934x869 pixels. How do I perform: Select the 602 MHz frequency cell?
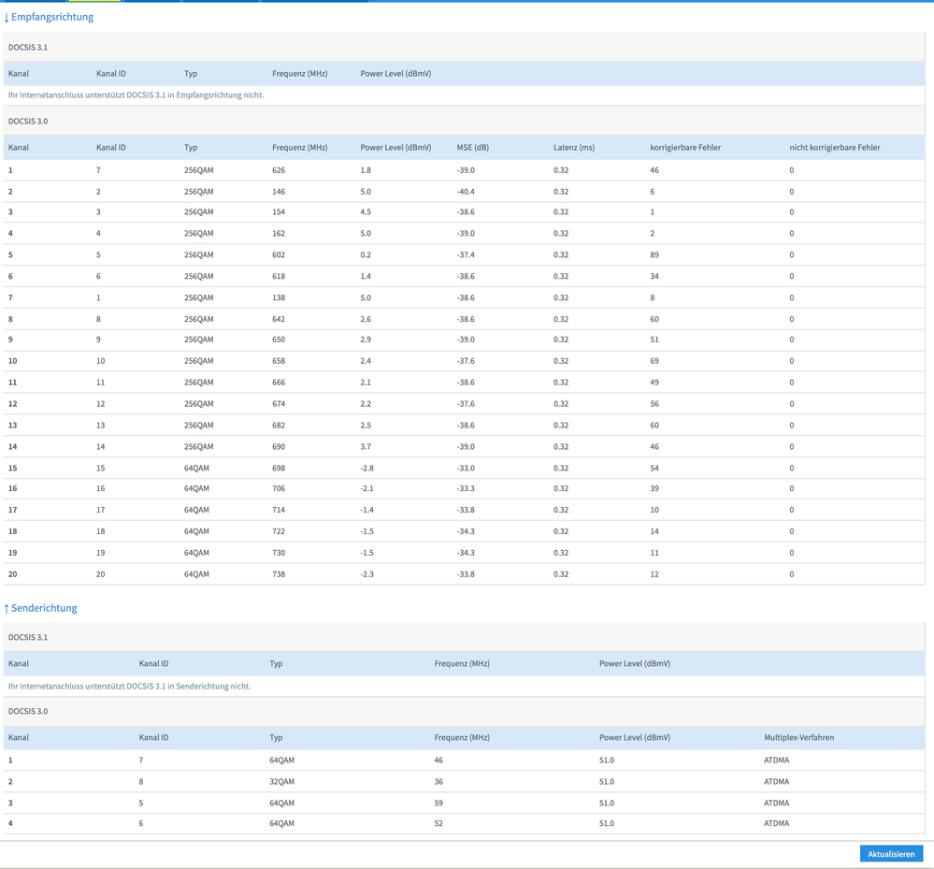(x=279, y=255)
